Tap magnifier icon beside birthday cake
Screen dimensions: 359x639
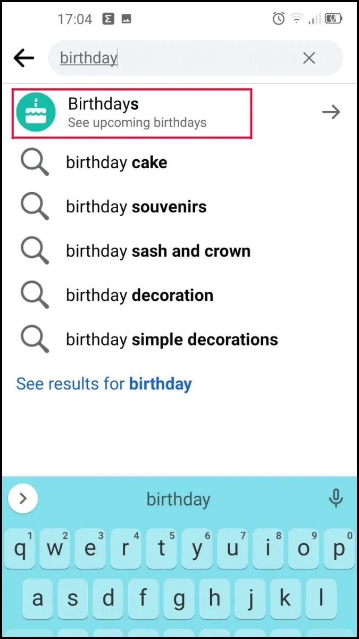pyautogui.click(x=35, y=162)
